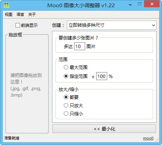Open the 语言 menu
162x145 pixels.
[x=20, y=14]
